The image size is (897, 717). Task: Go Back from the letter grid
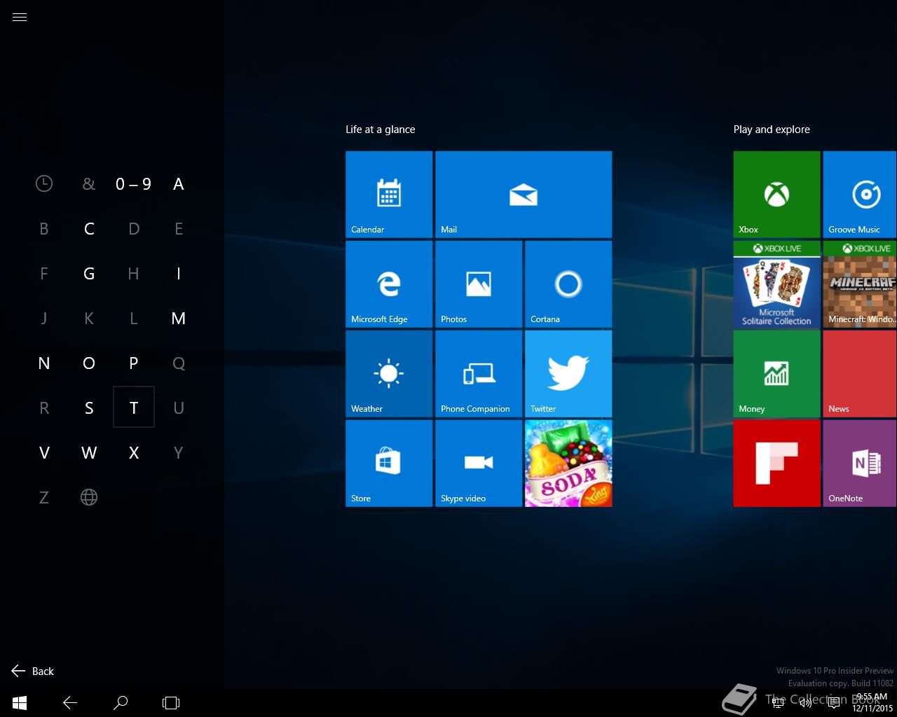pyautogui.click(x=33, y=671)
